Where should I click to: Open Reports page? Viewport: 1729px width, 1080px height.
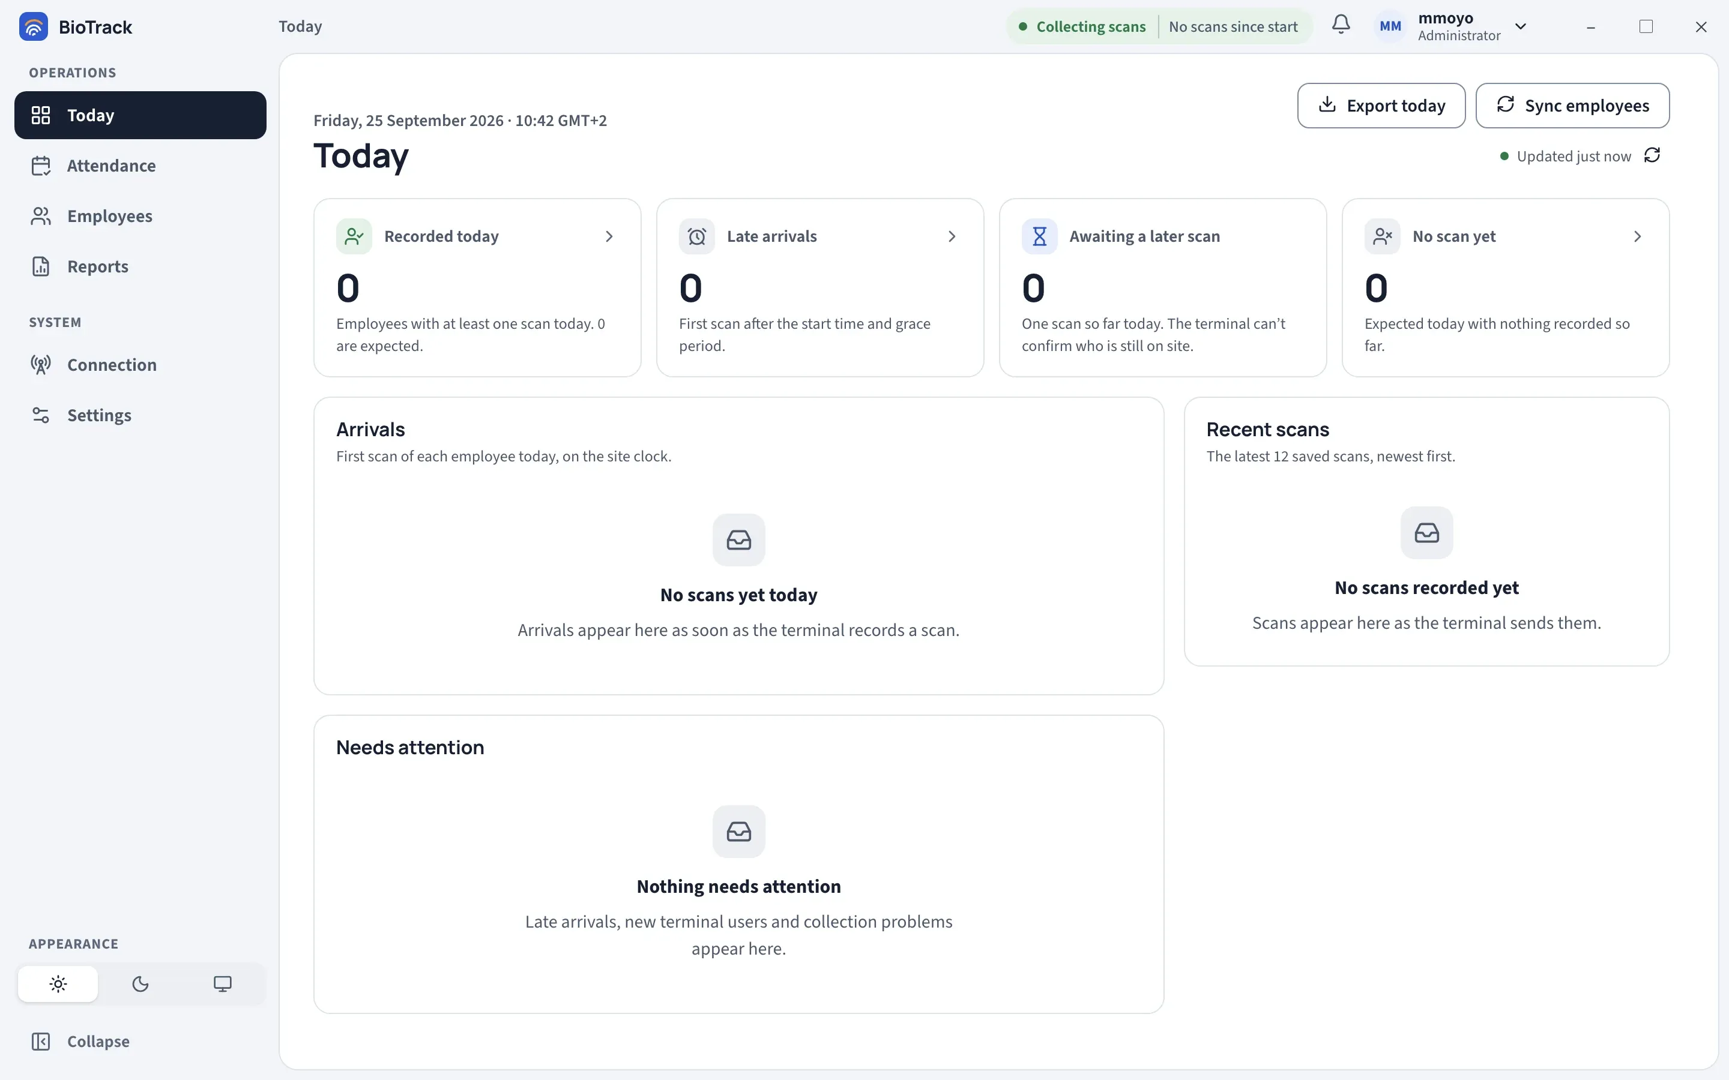click(x=140, y=266)
